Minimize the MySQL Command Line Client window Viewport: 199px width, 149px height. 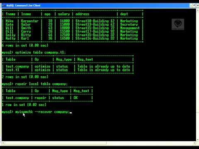pos(191,5)
